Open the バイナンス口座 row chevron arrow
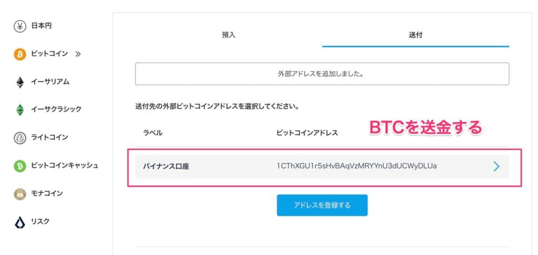Screen dimensions: 538x255 tap(496, 167)
